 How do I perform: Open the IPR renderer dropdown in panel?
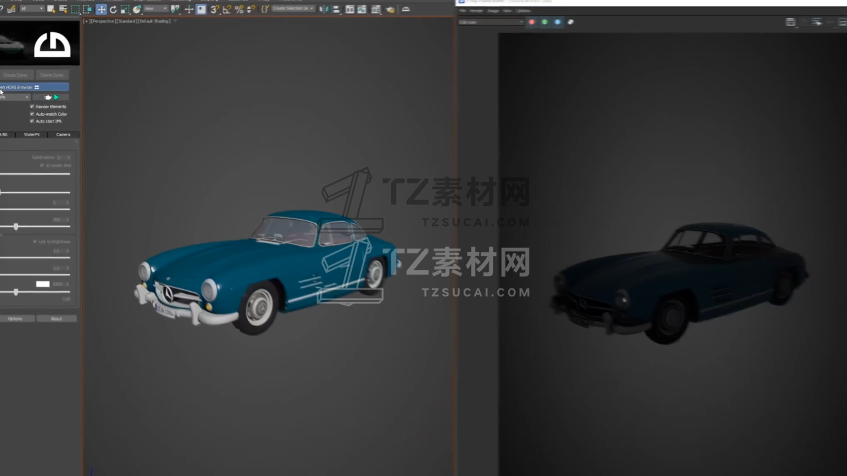click(x=15, y=97)
